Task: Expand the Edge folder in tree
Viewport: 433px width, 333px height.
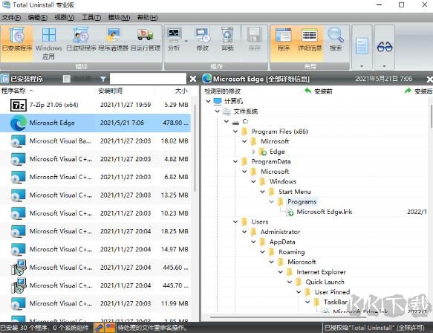Action: point(253,152)
